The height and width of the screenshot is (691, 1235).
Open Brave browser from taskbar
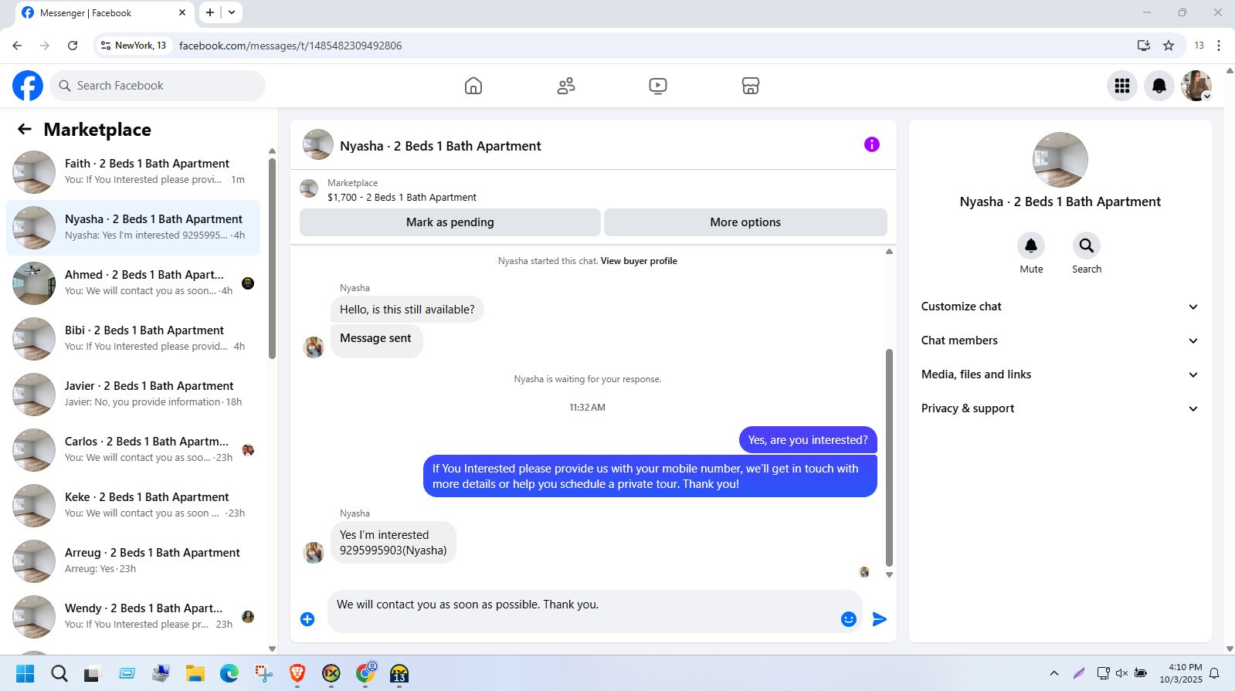click(x=297, y=674)
